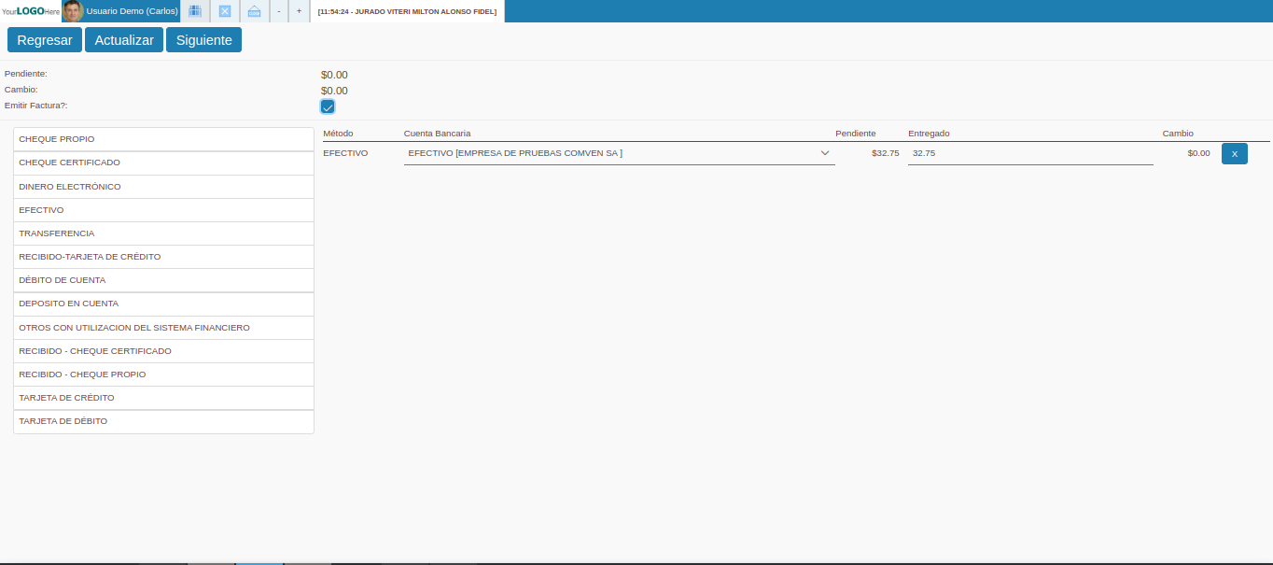Click the minus tab button in top bar
The image size is (1273, 565).
coord(278,11)
